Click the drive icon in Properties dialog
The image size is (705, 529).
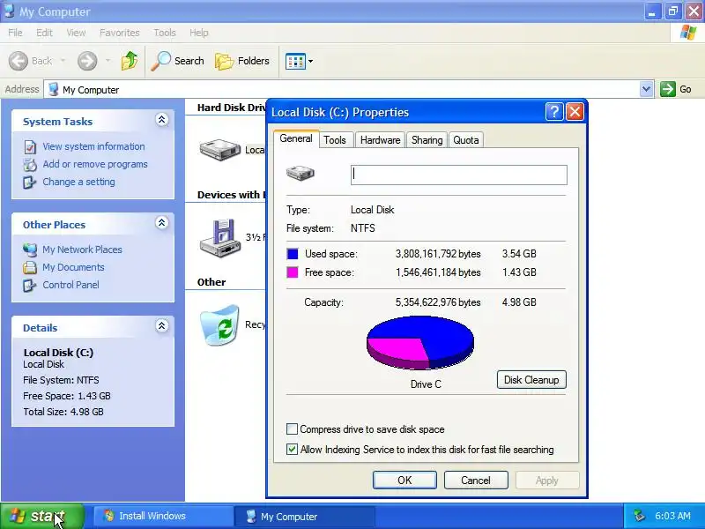[301, 173]
